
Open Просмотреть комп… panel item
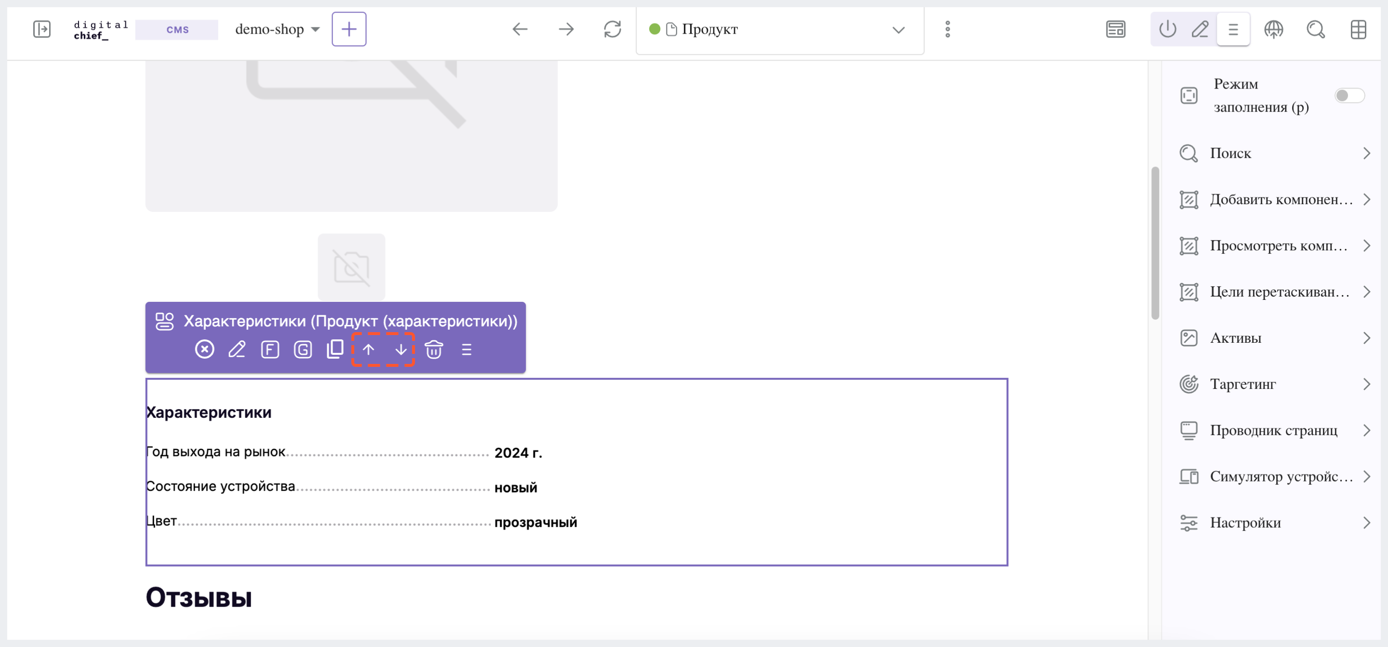pyautogui.click(x=1274, y=246)
